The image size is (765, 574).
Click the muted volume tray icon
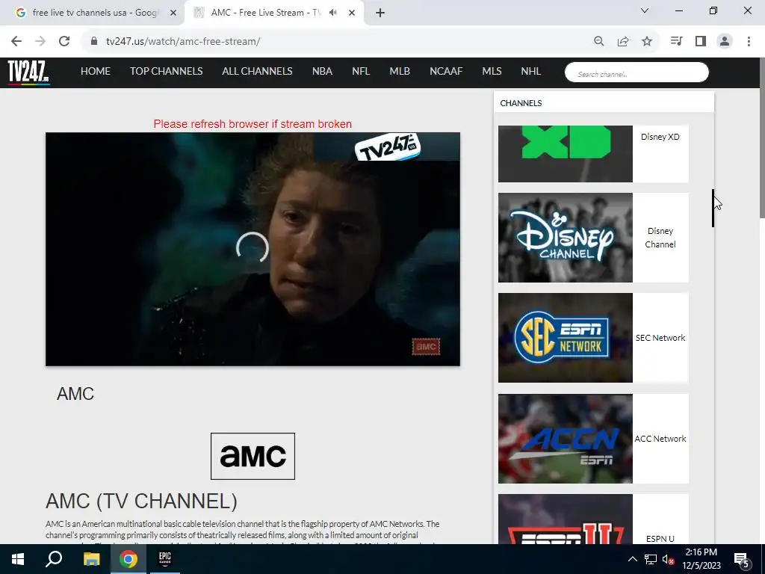pos(668,559)
